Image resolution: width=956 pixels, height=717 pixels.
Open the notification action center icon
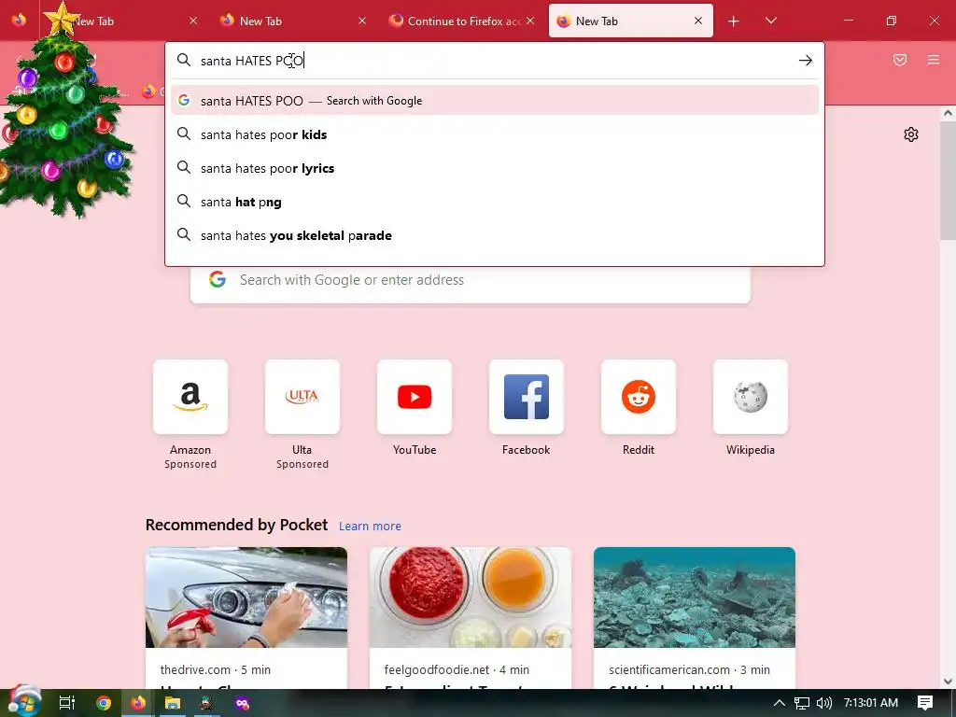[925, 703]
